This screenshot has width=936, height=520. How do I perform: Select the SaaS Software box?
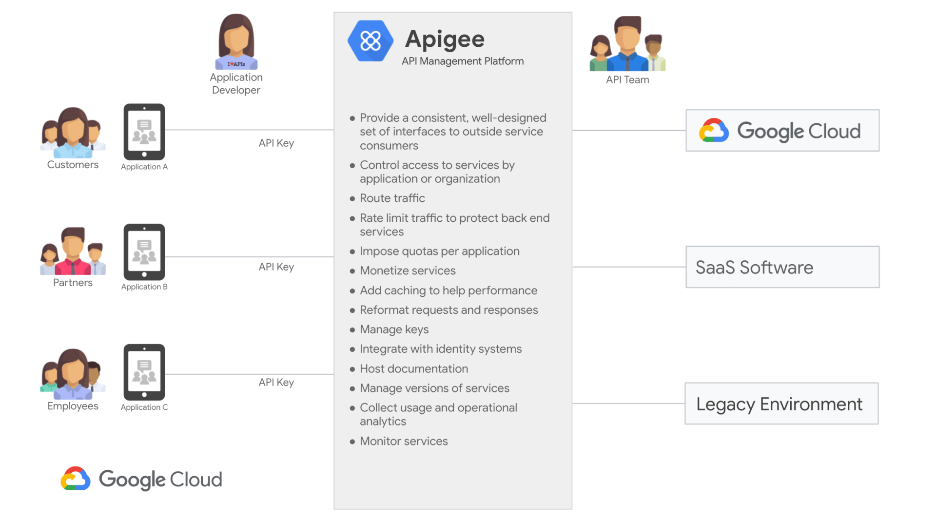click(x=782, y=267)
